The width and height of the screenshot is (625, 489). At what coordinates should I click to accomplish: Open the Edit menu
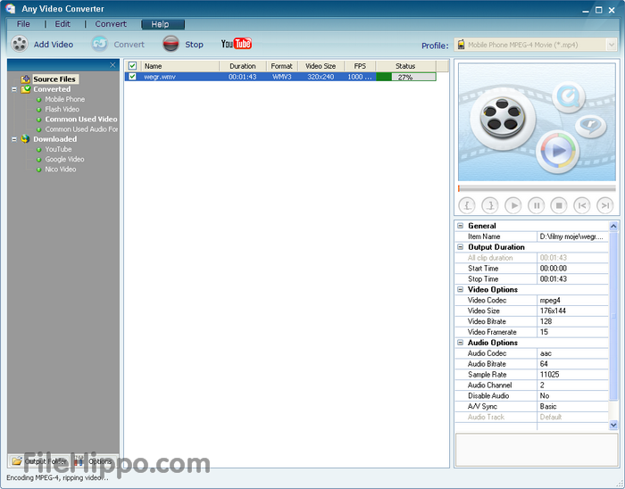pos(62,24)
